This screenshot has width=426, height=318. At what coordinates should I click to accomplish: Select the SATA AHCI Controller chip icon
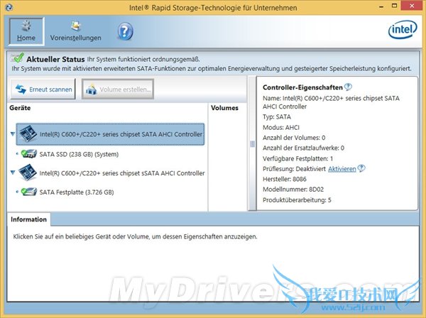click(28, 133)
